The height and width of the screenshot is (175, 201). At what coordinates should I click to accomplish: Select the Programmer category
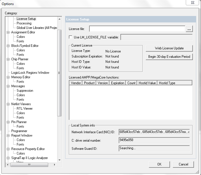tap(19, 131)
